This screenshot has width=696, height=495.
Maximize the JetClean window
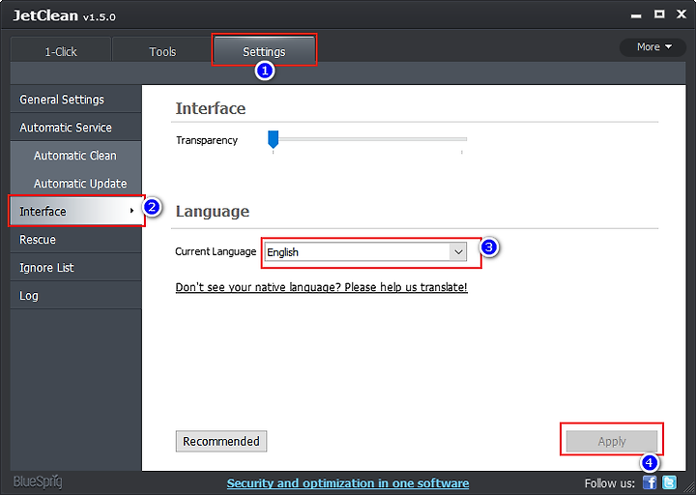[x=659, y=15]
